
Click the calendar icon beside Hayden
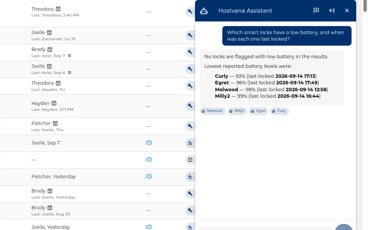pos(54,103)
